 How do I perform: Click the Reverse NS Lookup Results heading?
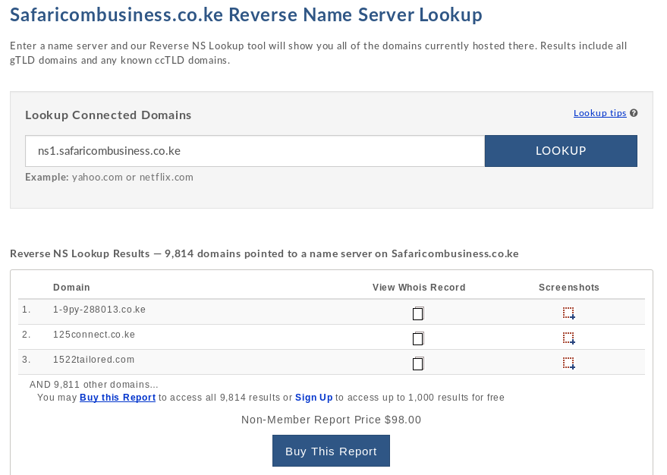264,254
